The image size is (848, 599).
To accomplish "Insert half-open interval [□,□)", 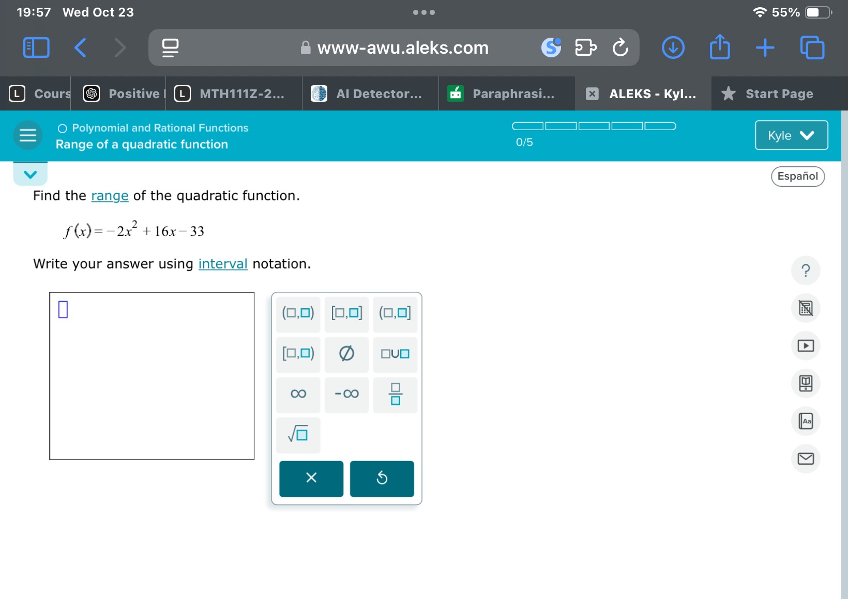I will coord(298,354).
